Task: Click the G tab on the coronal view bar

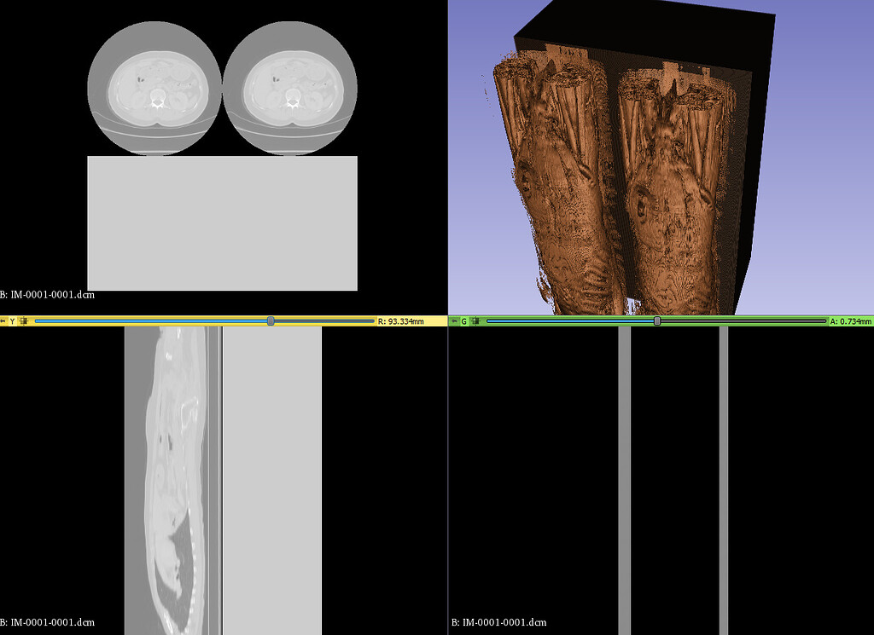Action: (463, 321)
